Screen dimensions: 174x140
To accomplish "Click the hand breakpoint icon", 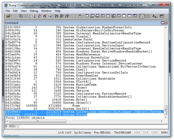I will (80, 16).
